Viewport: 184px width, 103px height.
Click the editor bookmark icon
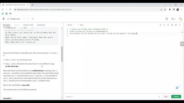pyautogui.click(x=160, y=25)
